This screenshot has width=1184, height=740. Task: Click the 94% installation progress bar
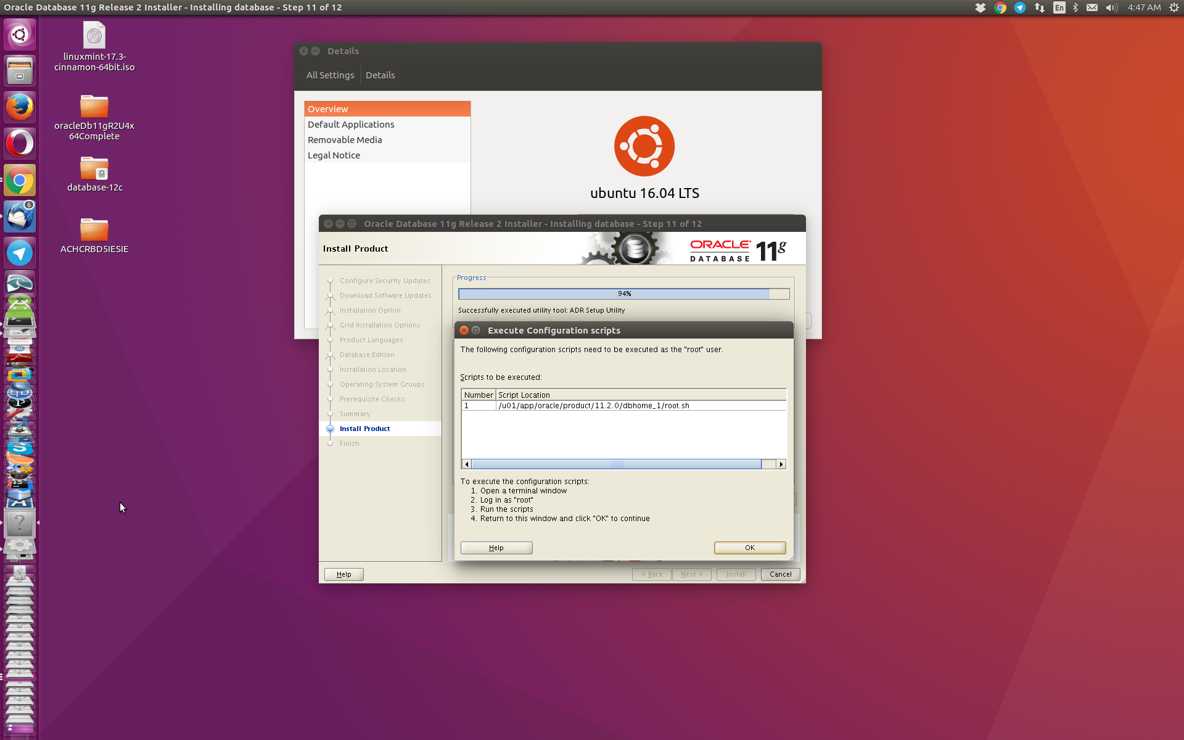click(x=624, y=294)
